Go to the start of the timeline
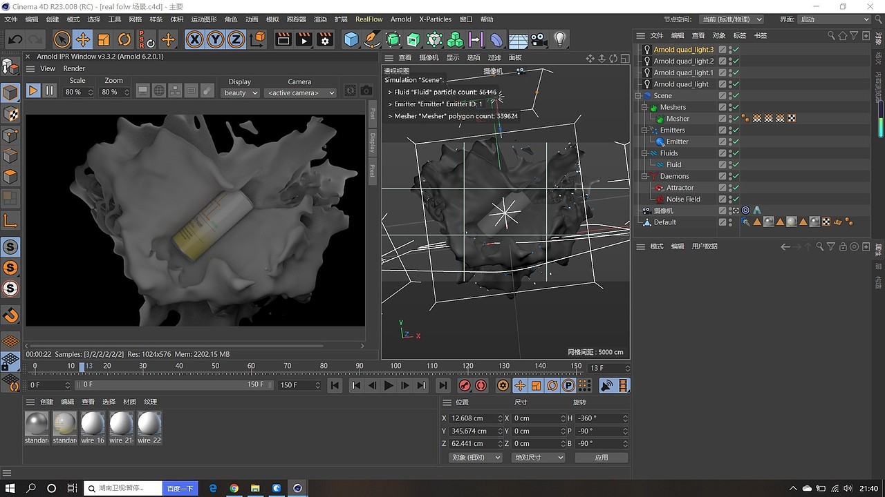The width and height of the screenshot is (885, 497). pyautogui.click(x=335, y=385)
